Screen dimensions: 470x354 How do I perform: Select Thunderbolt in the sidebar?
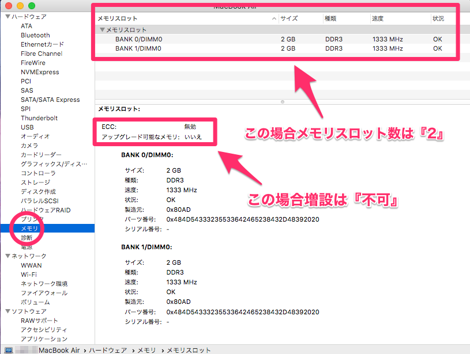(39, 118)
